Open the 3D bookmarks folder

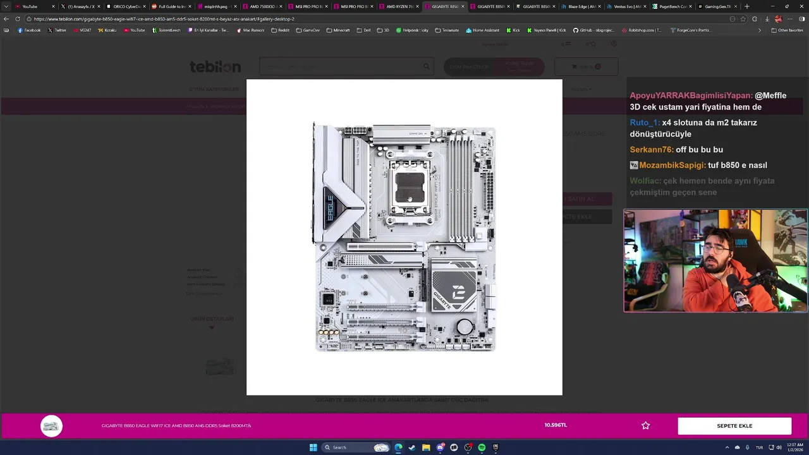[383, 30]
